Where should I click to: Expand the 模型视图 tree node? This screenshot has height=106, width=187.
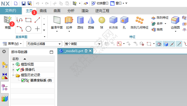point(13,64)
